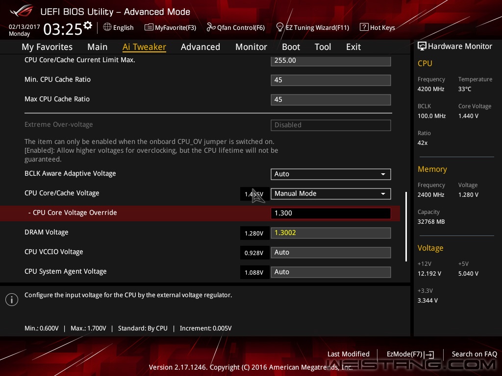The image size is (502, 376).
Task: Click the Qfan fan icon
Action: click(211, 27)
